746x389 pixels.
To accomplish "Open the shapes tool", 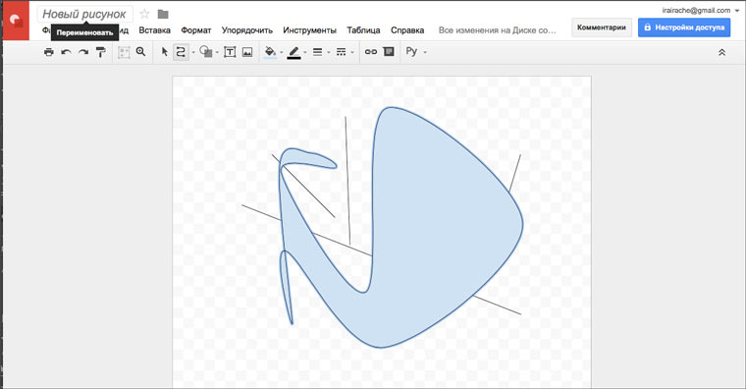I will pos(206,51).
